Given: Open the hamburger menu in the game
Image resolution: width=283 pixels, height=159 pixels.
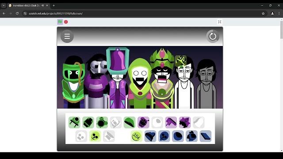Looking at the screenshot, I should [67, 36].
